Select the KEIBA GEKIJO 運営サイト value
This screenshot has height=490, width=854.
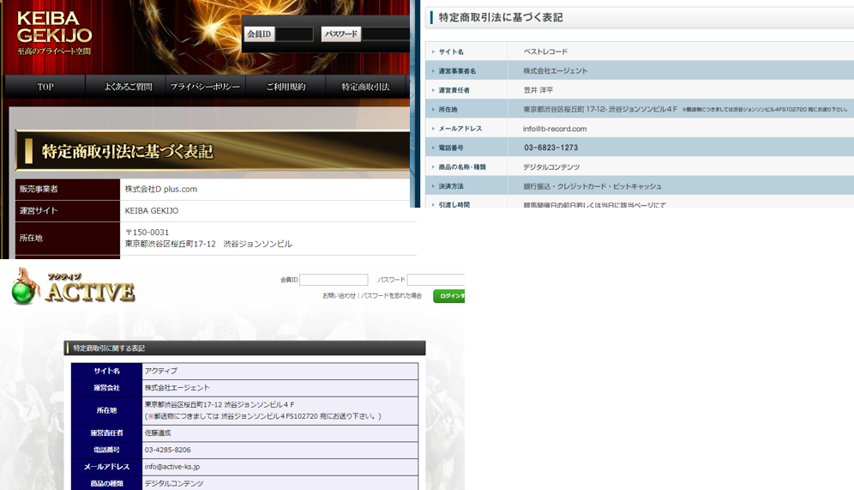tap(152, 211)
